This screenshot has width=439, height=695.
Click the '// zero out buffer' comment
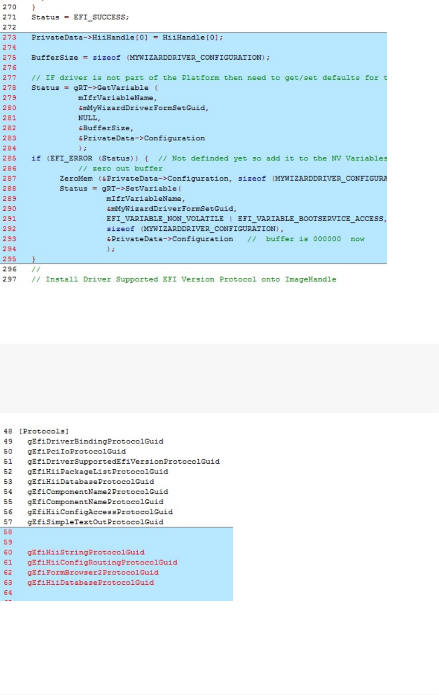(121, 169)
